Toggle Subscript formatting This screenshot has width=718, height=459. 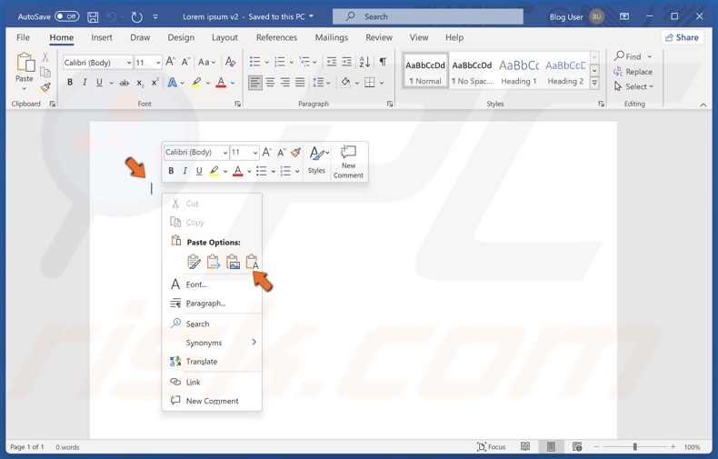click(141, 83)
